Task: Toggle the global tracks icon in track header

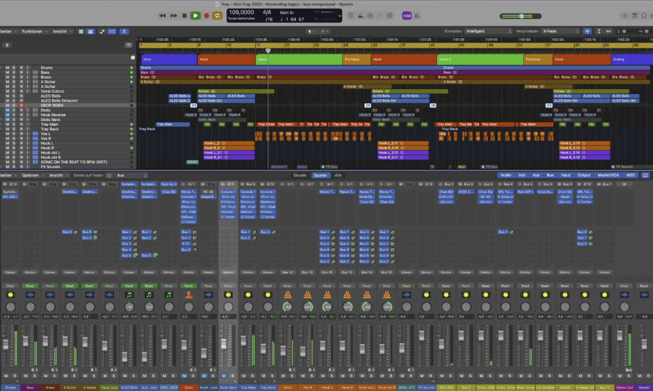Action: (x=128, y=45)
